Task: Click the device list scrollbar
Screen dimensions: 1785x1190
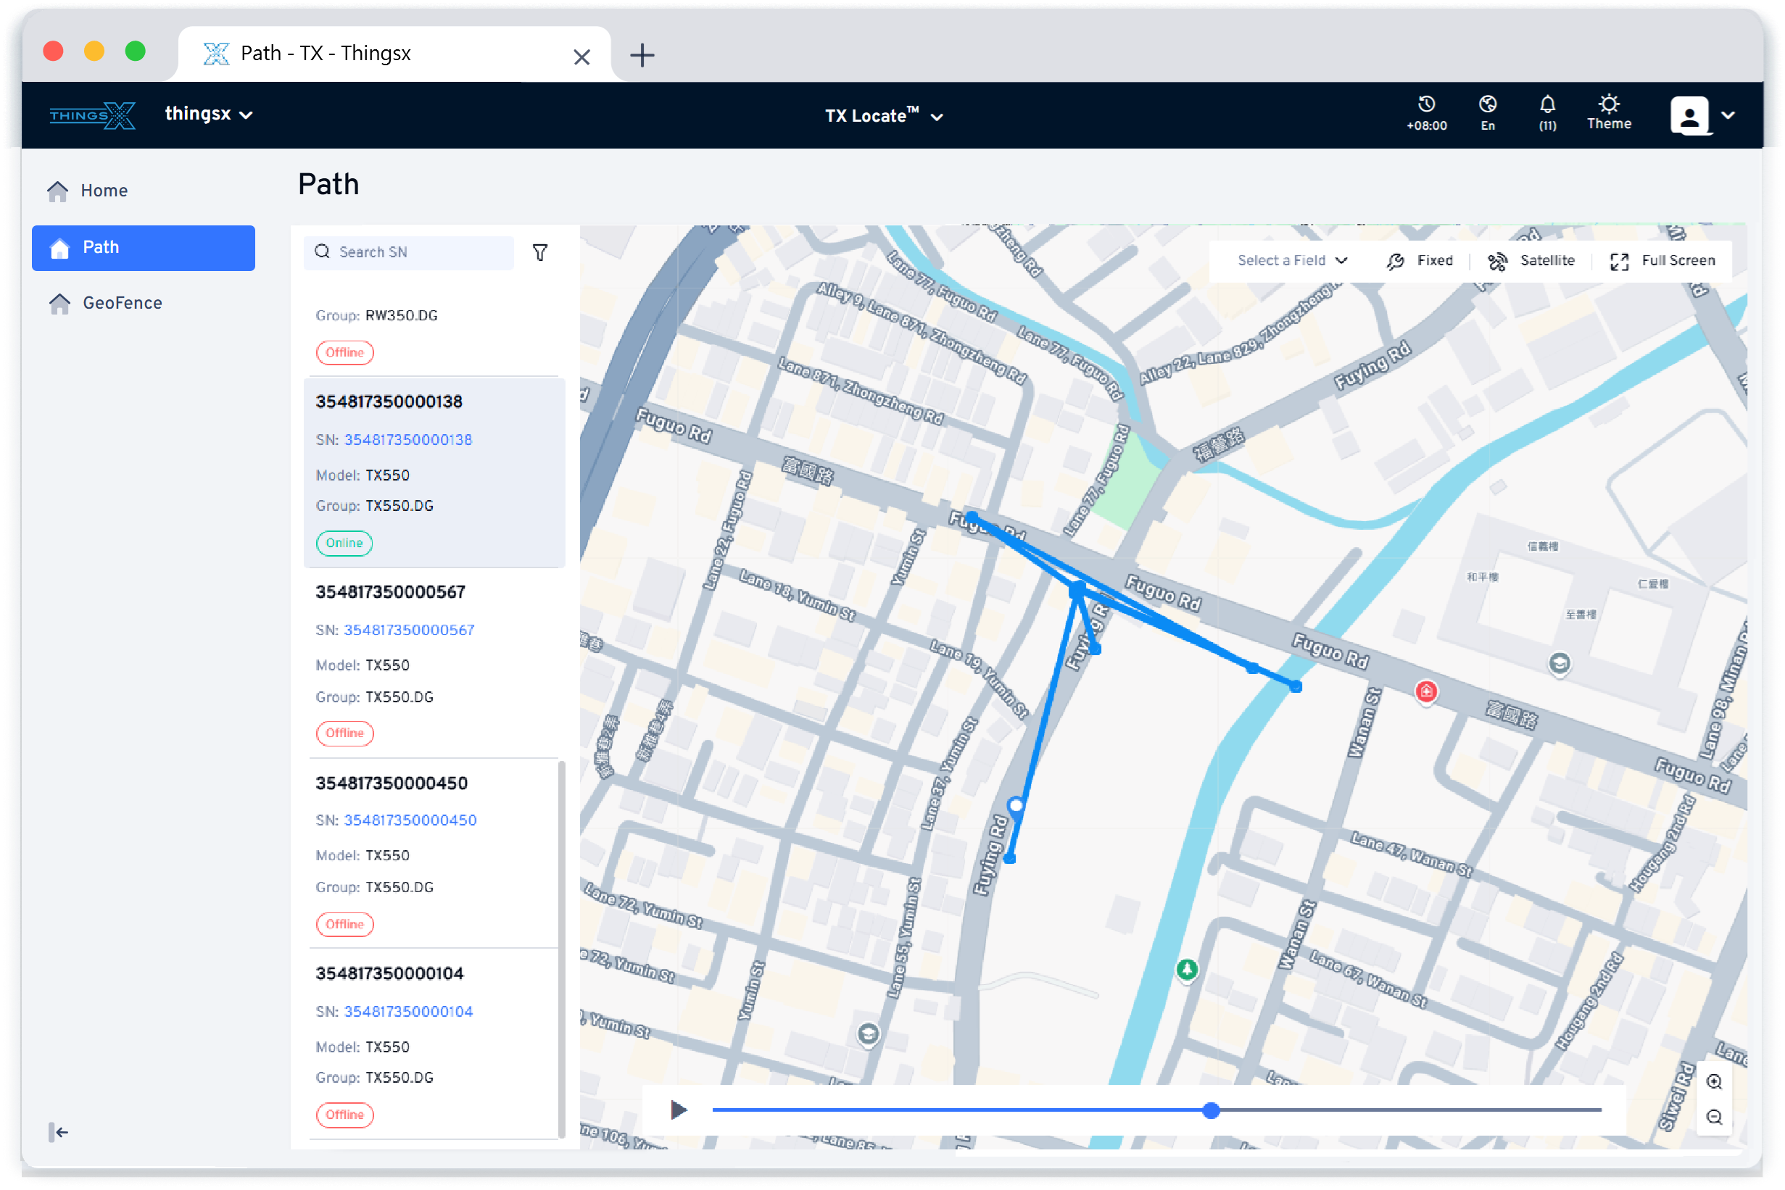Action: (x=561, y=949)
